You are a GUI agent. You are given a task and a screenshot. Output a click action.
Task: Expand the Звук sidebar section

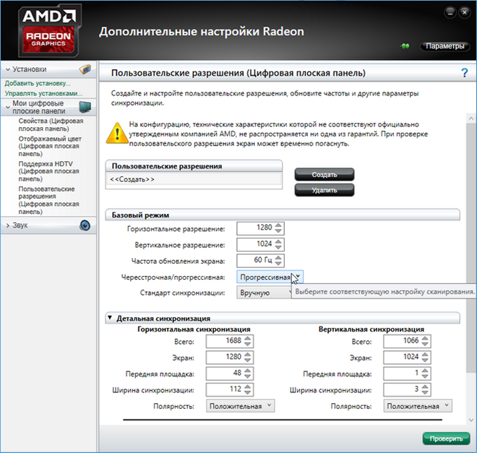(9, 225)
